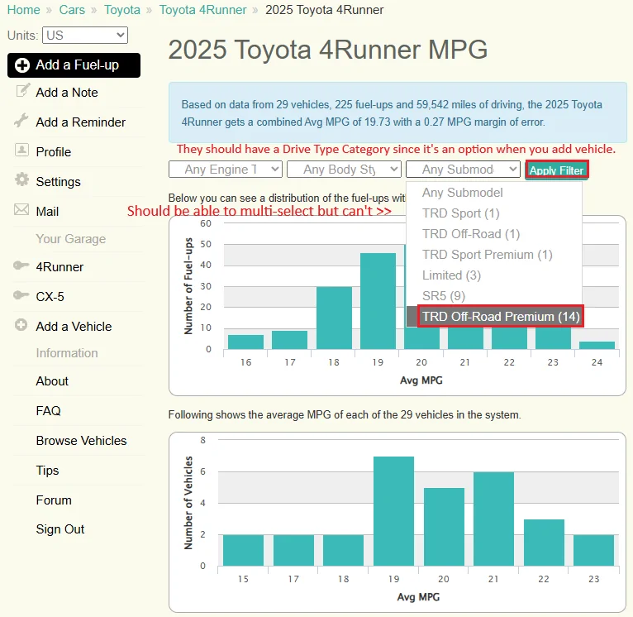633x617 pixels.
Task: Collapse the Any Submodel dropdown
Action: coord(463,170)
